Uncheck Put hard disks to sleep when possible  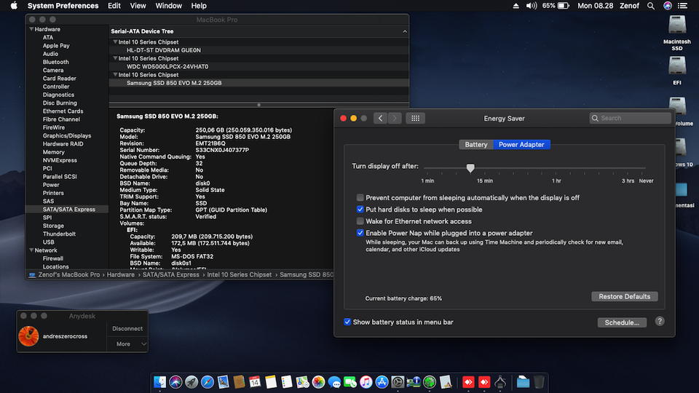pos(360,210)
